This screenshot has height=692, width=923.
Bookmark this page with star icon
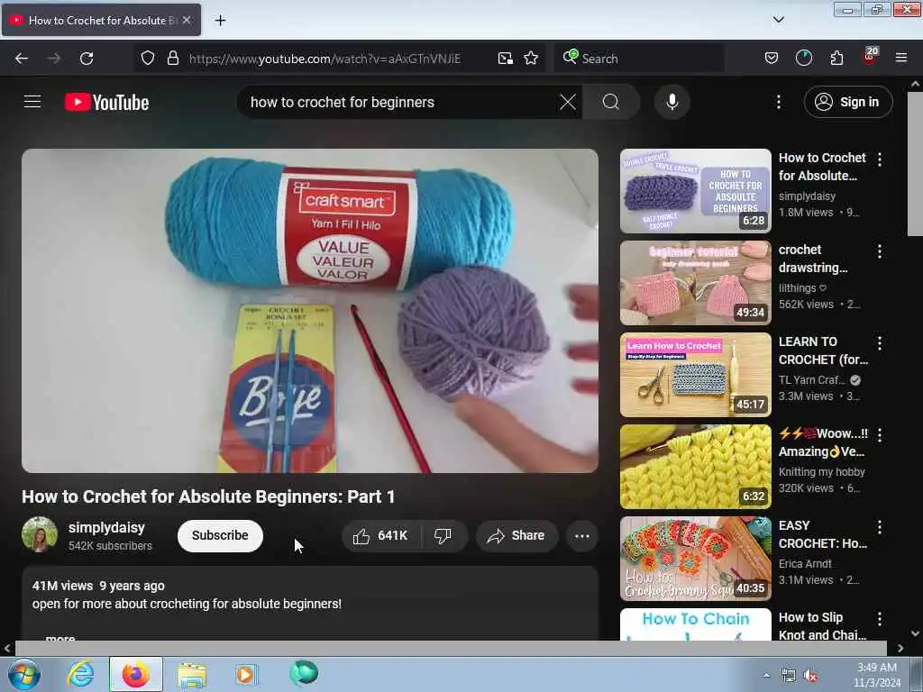point(531,58)
